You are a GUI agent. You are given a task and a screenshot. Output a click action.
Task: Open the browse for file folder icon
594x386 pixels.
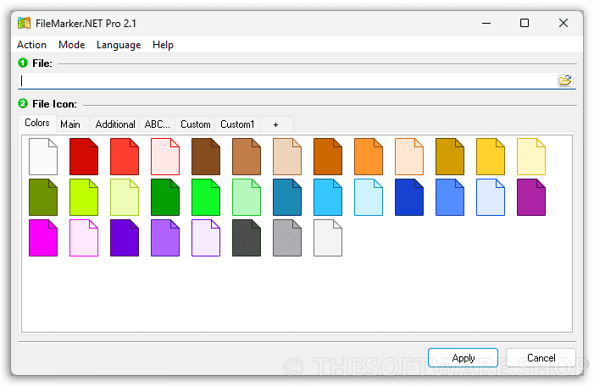click(565, 80)
